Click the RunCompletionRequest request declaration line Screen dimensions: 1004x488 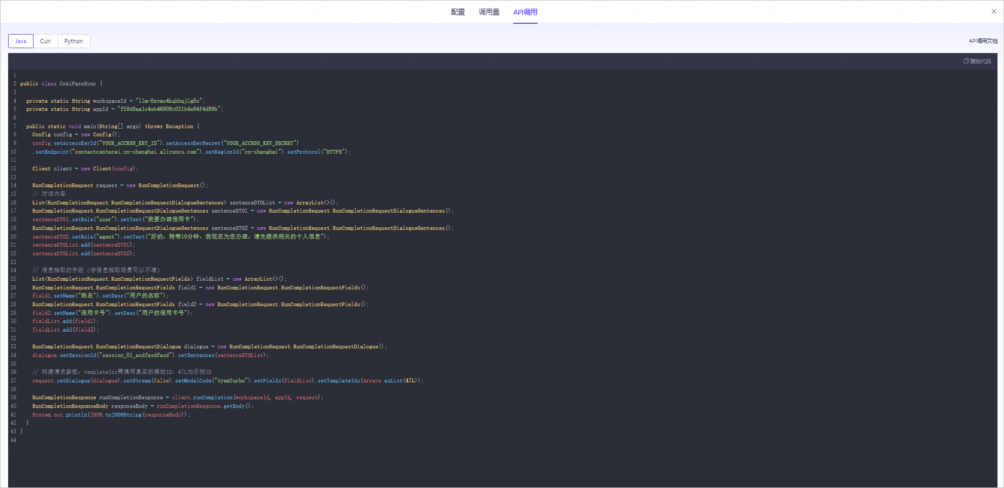[x=120, y=186]
